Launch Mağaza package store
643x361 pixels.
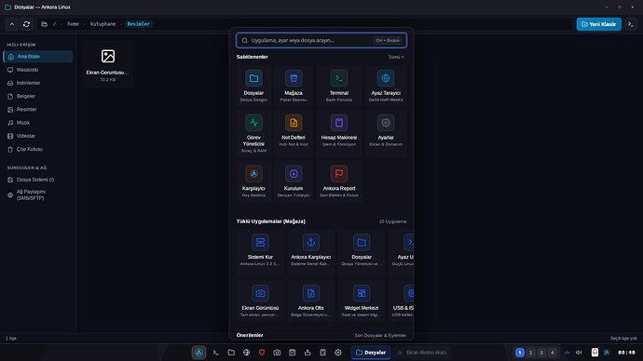point(294,86)
